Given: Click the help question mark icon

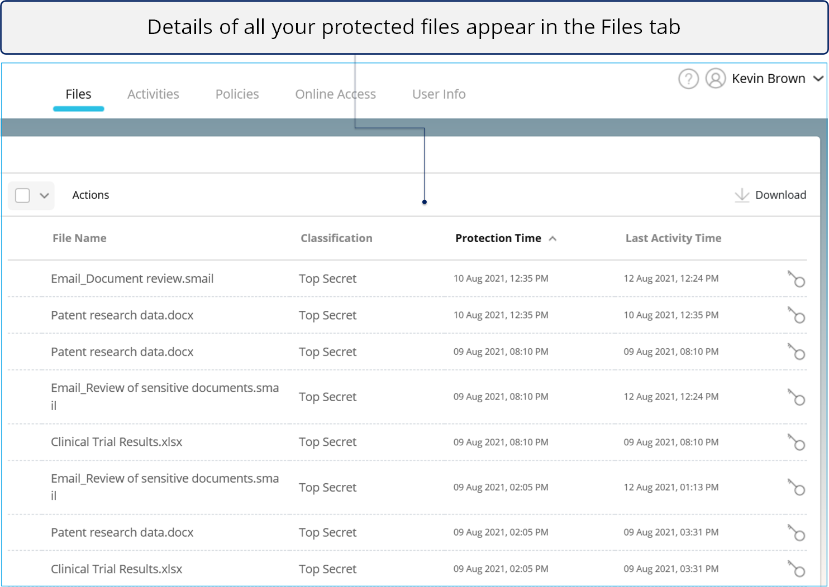Looking at the screenshot, I should click(688, 79).
